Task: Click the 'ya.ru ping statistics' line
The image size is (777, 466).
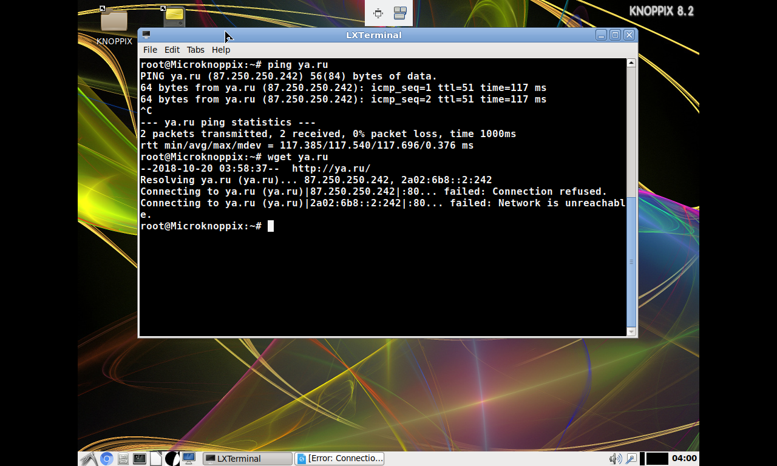Action: (228, 122)
